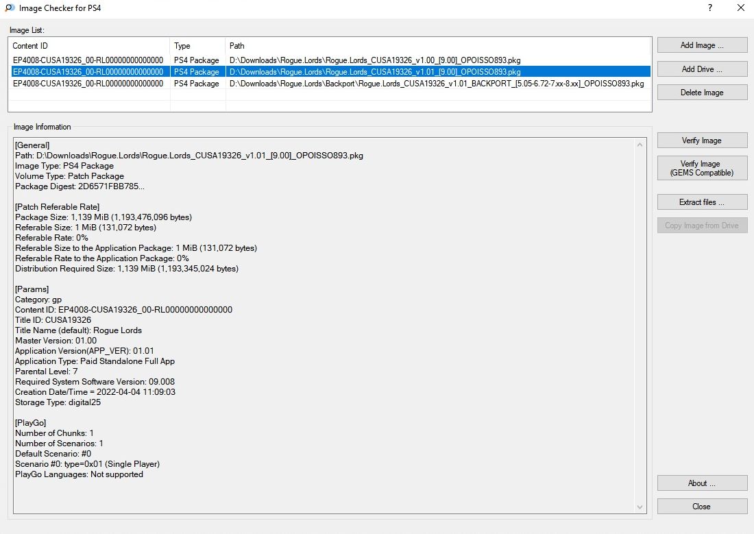Click the Parental Level: 7 line

point(46,372)
